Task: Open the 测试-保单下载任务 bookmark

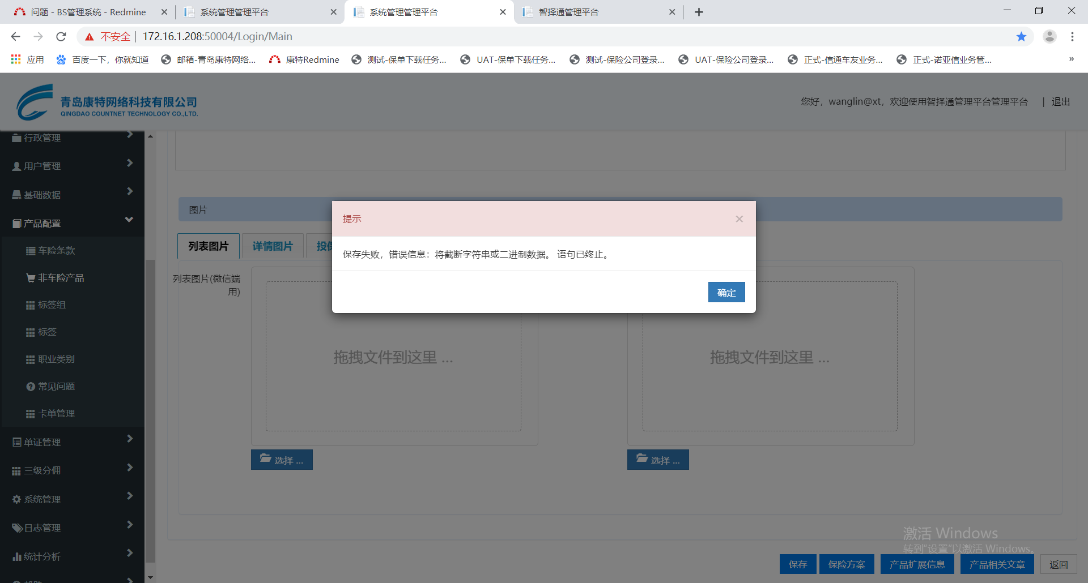Action: click(x=399, y=59)
